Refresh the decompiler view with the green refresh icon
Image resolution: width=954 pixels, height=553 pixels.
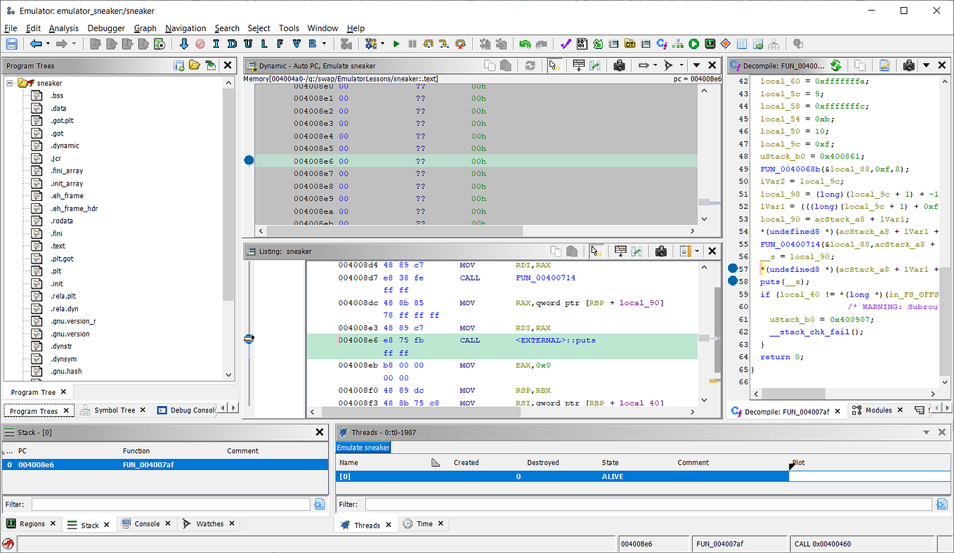(835, 65)
